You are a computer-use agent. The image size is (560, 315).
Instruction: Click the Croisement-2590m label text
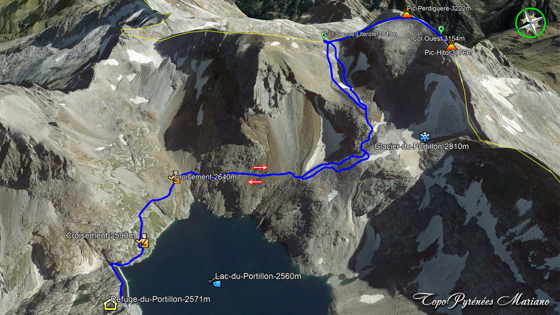pos(100,236)
